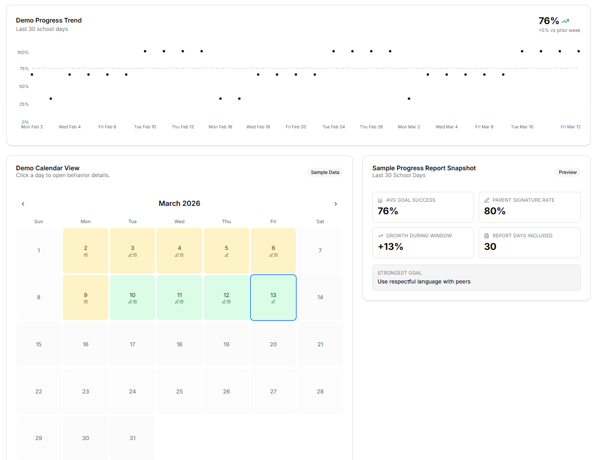Click the pen icon on March 13

click(273, 302)
